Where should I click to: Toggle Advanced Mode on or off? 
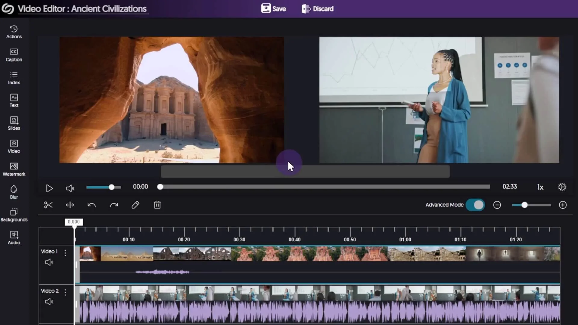pyautogui.click(x=475, y=205)
